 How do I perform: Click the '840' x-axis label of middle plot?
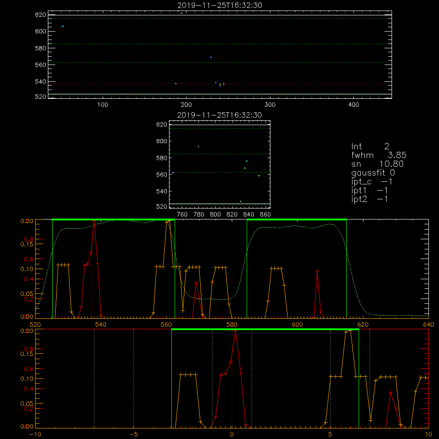click(248, 215)
